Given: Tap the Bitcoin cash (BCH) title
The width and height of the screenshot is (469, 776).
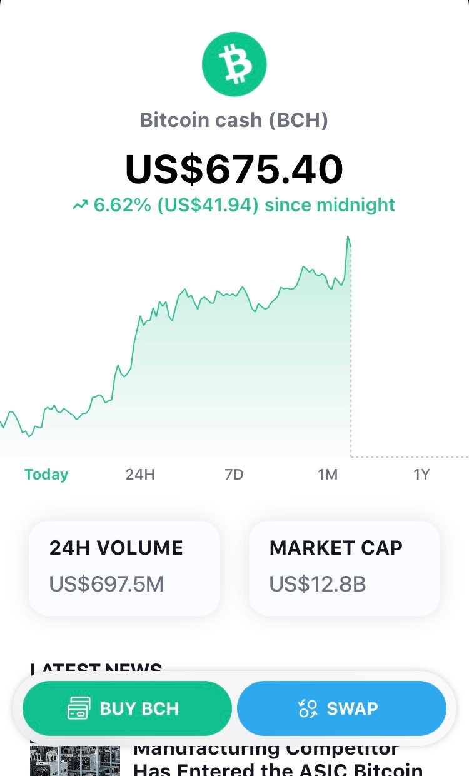Looking at the screenshot, I should click(234, 119).
